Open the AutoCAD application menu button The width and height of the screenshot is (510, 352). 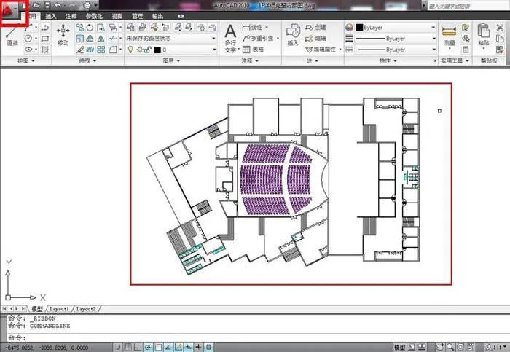pyautogui.click(x=9, y=10)
